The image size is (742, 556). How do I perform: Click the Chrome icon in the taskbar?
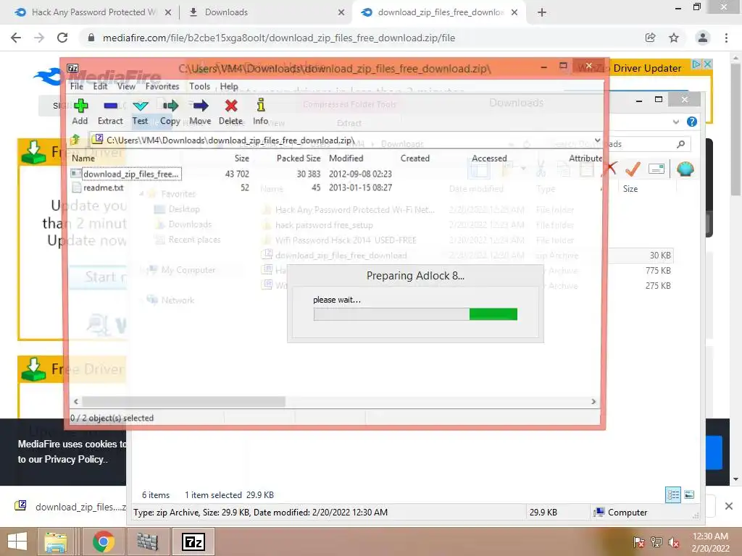click(104, 542)
